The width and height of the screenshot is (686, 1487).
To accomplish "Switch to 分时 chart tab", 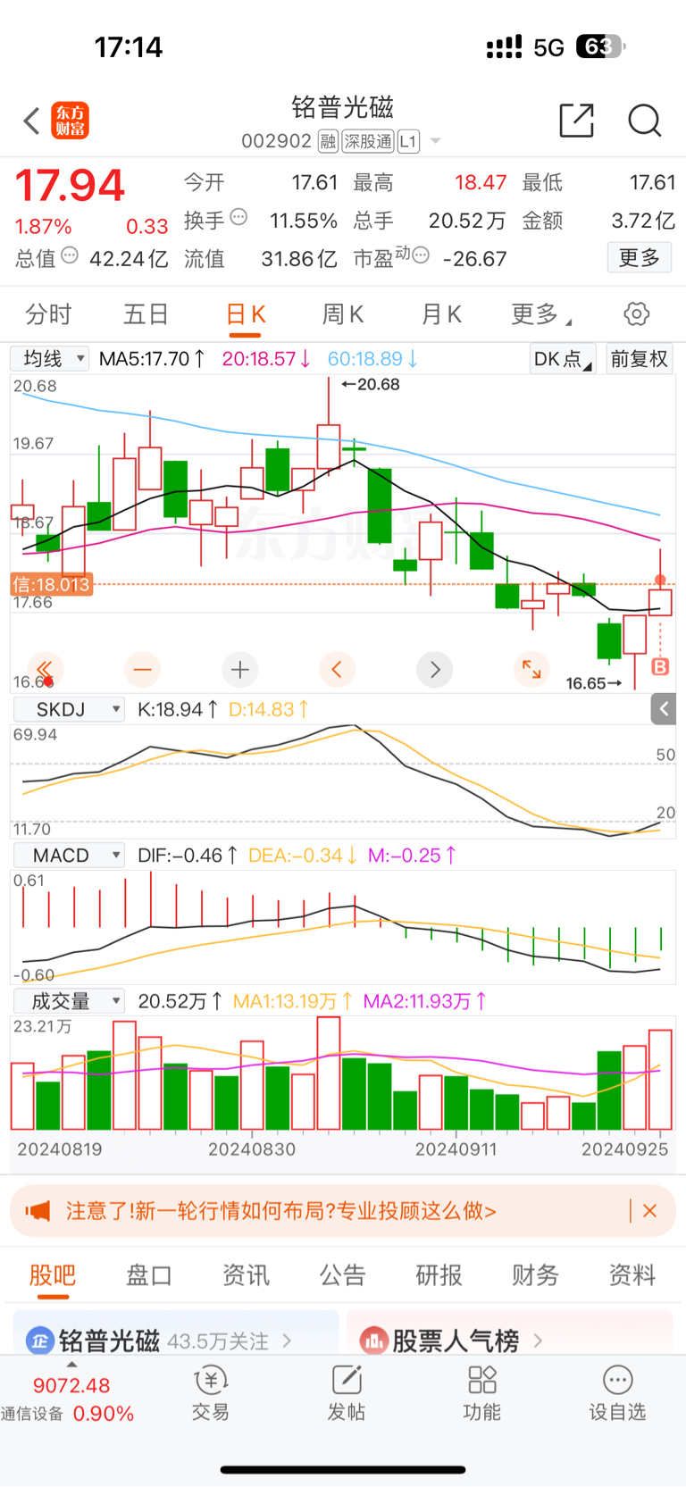I will tap(48, 314).
